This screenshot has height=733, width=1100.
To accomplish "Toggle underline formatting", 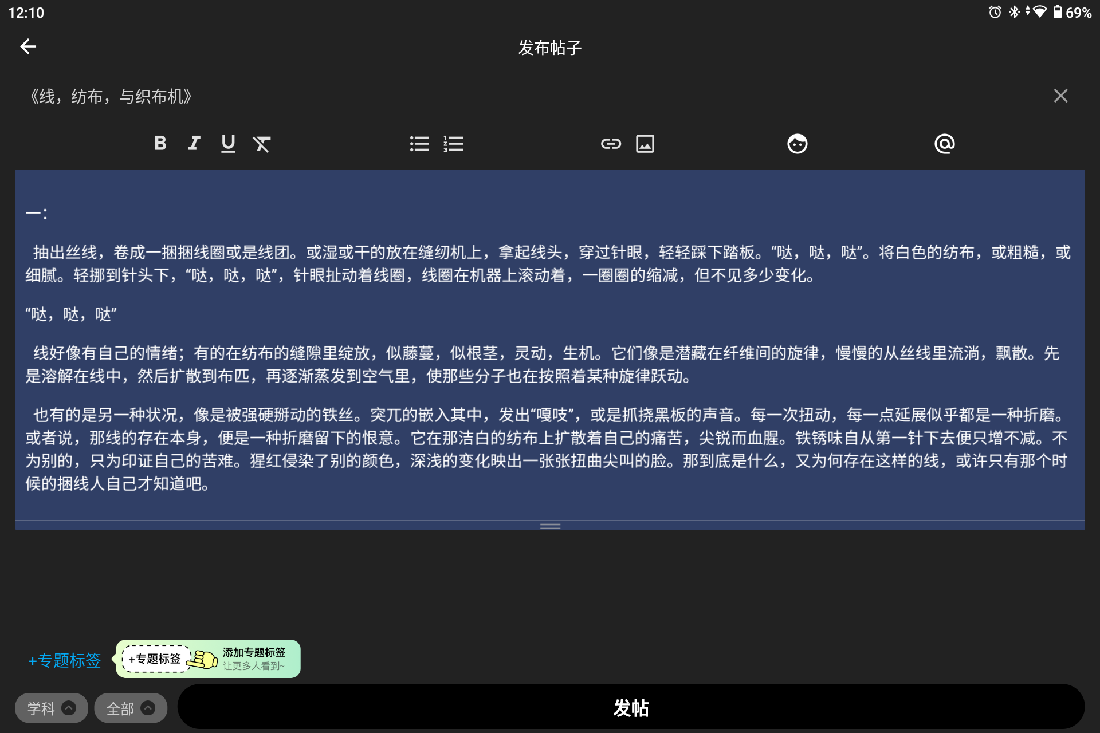I will 228,144.
